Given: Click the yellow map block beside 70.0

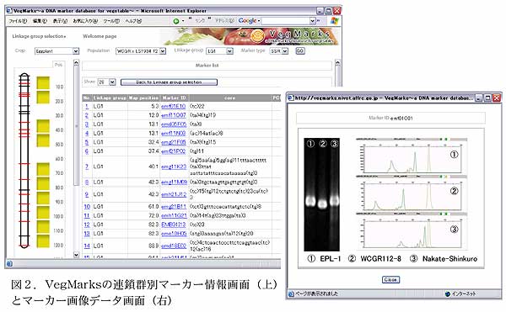Looking at the screenshot, I should (x=43, y=169).
